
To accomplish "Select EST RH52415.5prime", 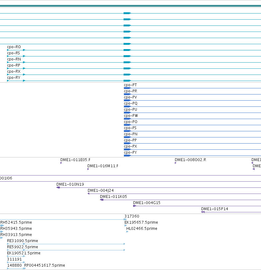I will click(x=16, y=222).
